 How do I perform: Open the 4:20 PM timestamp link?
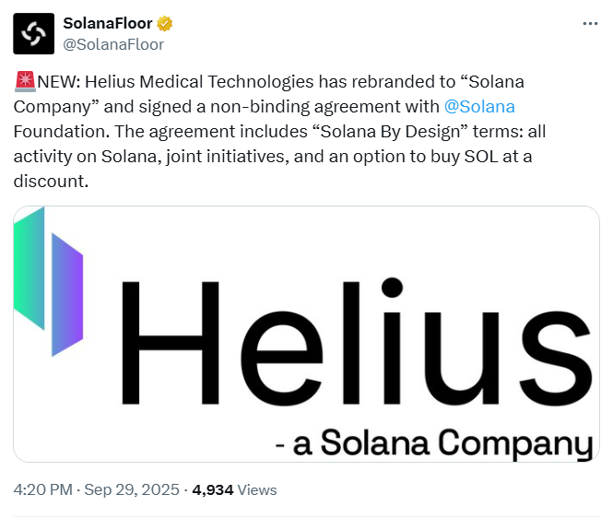point(44,489)
